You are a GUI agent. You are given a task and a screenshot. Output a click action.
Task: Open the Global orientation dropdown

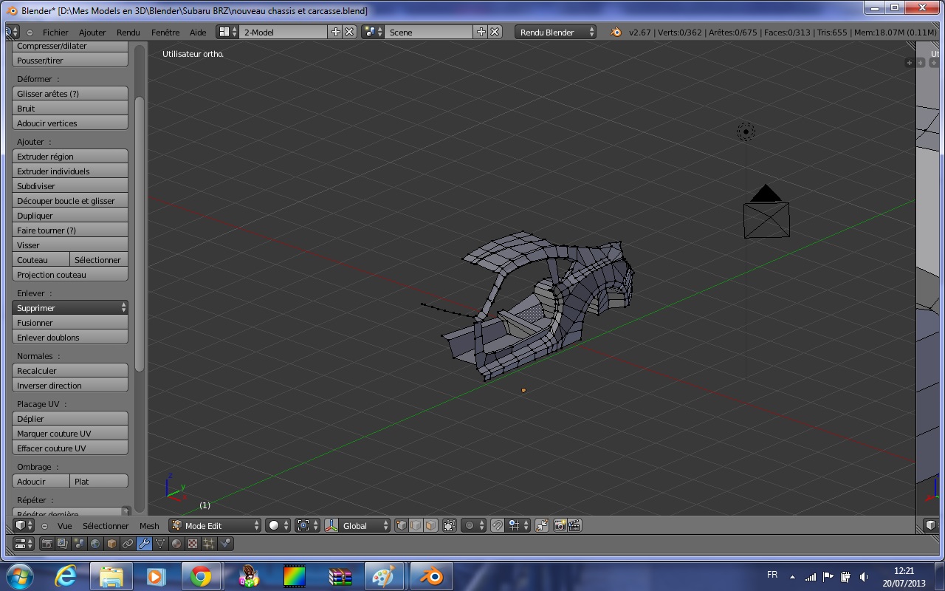(363, 525)
